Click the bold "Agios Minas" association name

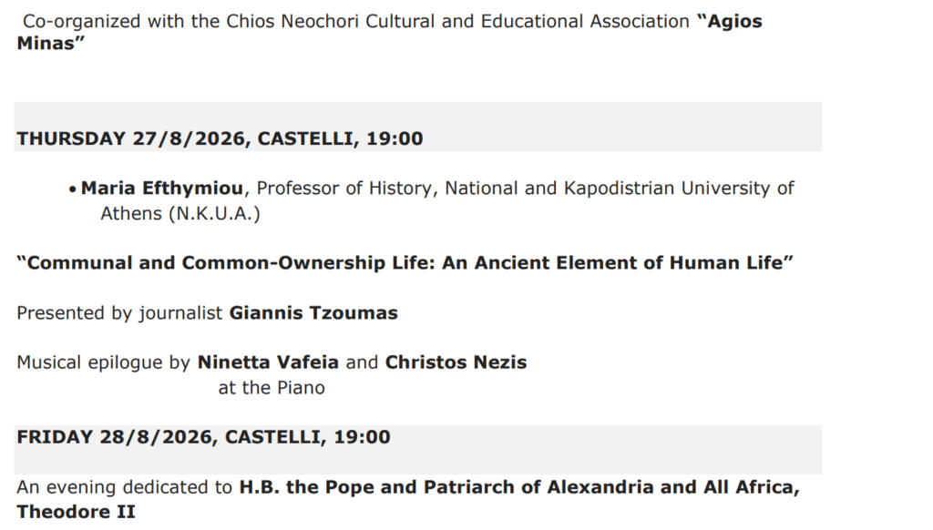[729, 22]
